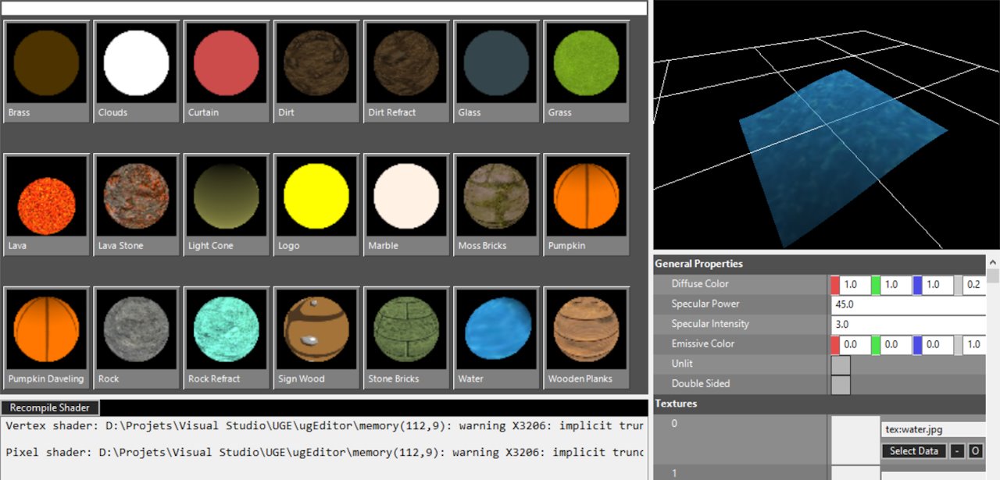The image size is (1000, 480).
Task: Select the Rock Refract material
Action: point(227,338)
